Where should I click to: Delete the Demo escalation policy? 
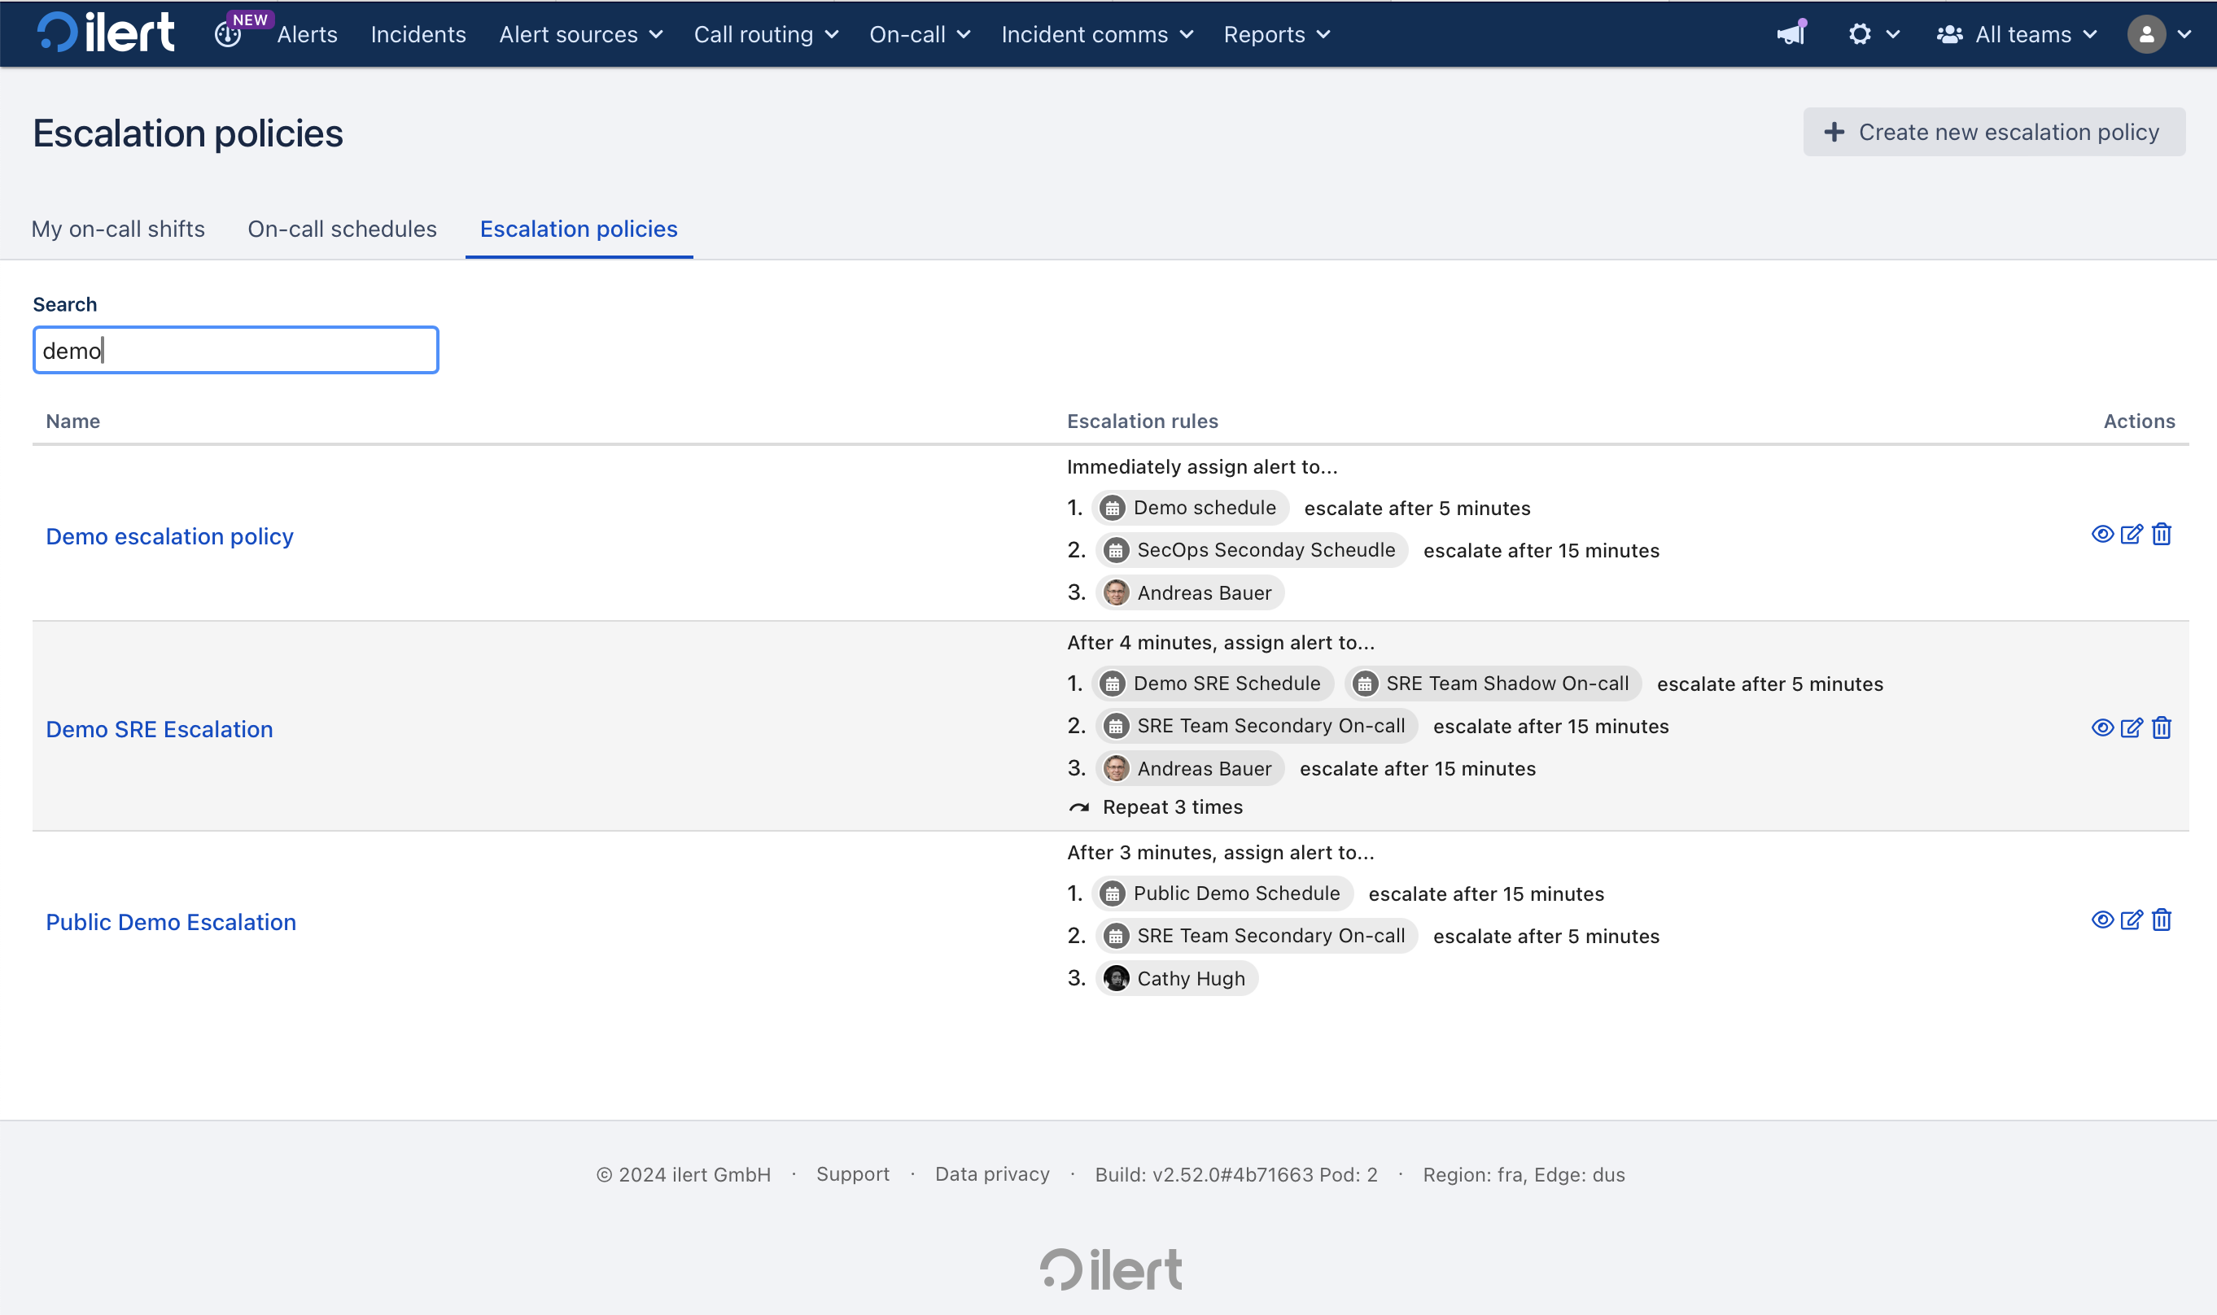(x=2161, y=534)
